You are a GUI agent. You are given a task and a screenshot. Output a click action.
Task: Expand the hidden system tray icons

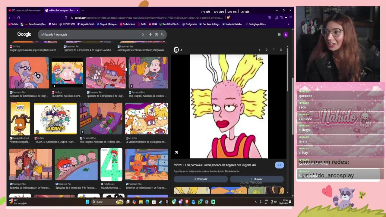tap(256, 202)
